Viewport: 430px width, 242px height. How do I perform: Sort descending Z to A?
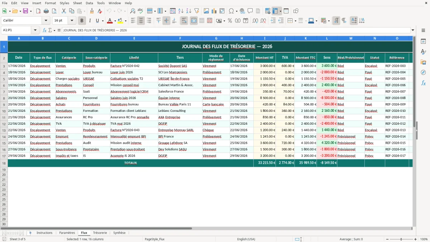188,11
